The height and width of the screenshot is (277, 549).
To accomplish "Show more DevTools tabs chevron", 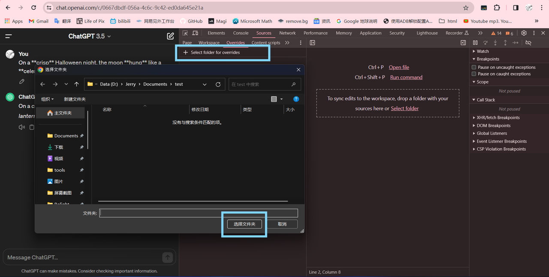I will (480, 33).
